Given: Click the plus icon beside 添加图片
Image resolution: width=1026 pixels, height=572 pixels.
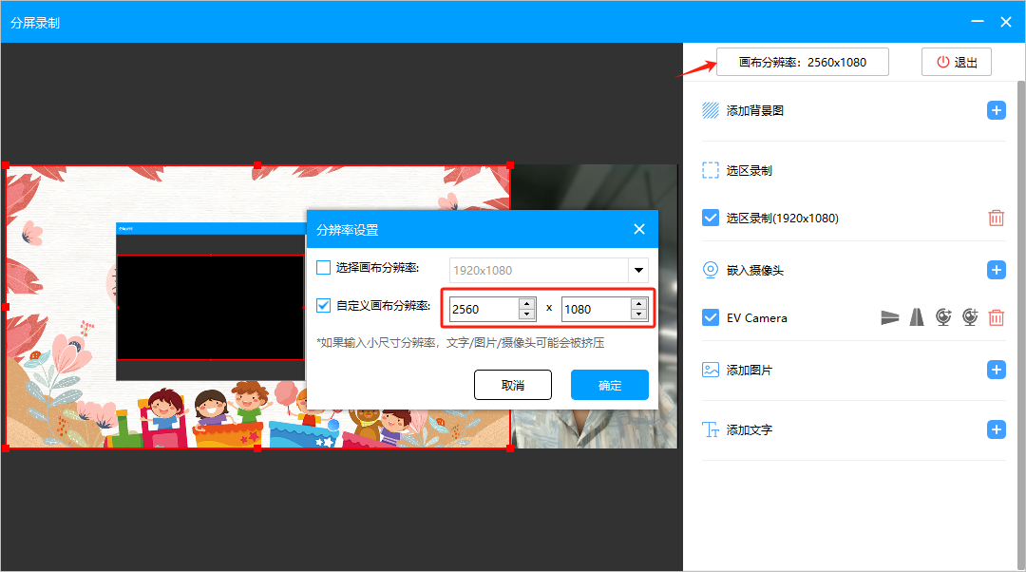Looking at the screenshot, I should pyautogui.click(x=996, y=370).
